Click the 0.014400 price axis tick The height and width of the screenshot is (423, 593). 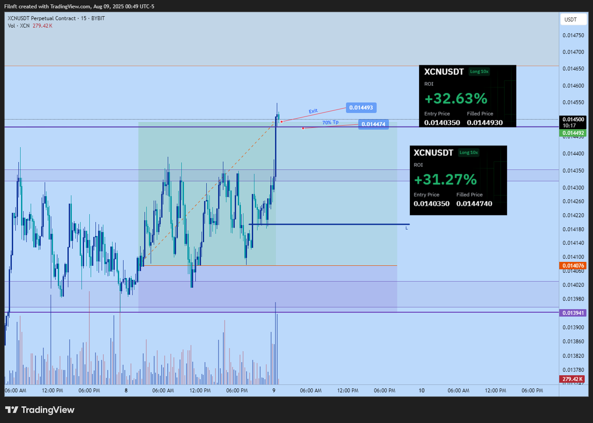[573, 154]
